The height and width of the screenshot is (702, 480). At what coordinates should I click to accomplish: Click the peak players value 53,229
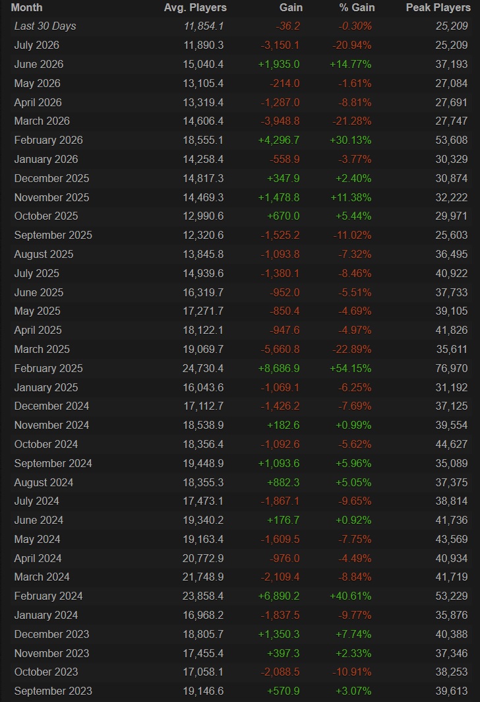point(452,596)
